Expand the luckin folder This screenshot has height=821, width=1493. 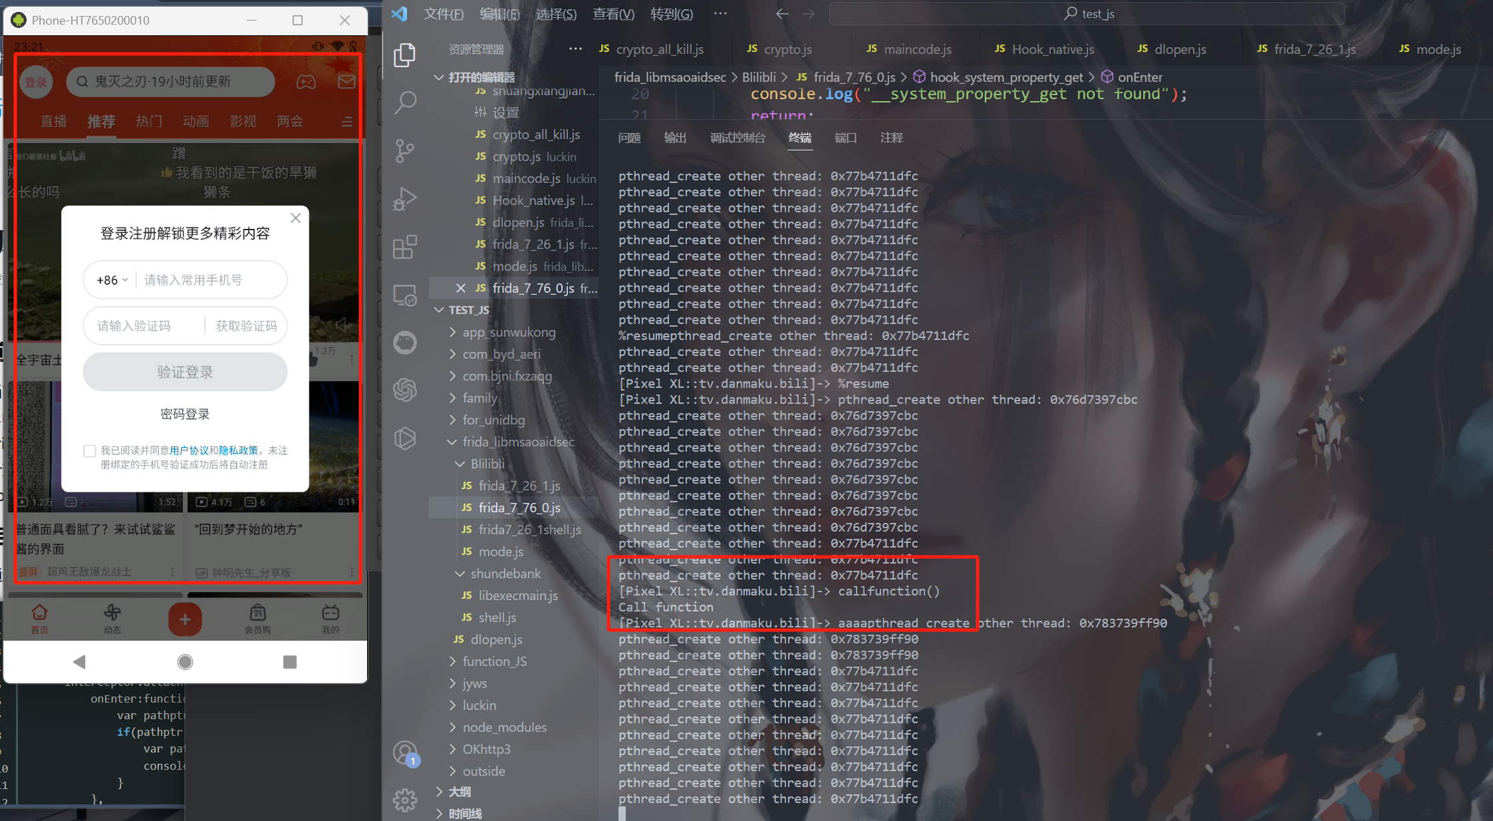(479, 705)
